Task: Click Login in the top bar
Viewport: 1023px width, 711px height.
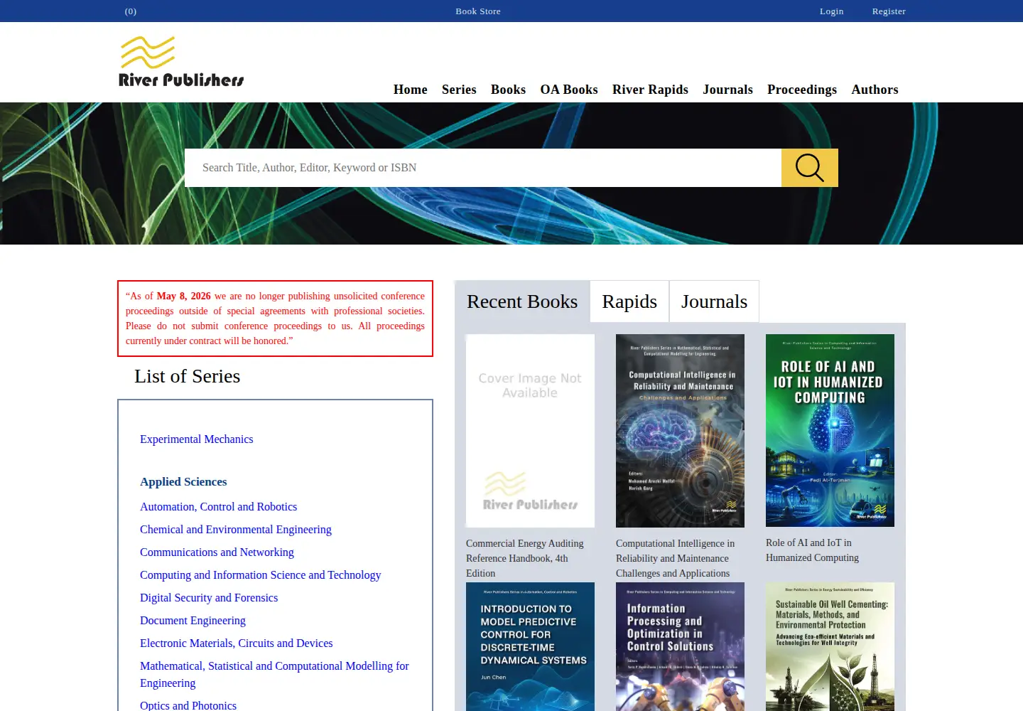Action: tap(831, 11)
